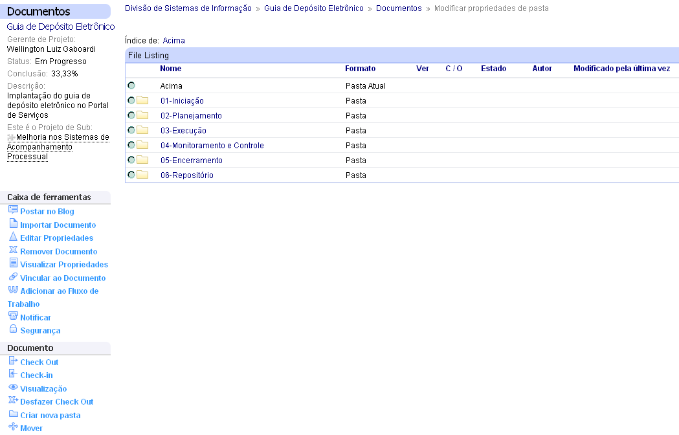The image size is (679, 435).
Task: Click the folder icon for 04-Monitoramento e Controle
Action: pyautogui.click(x=142, y=145)
